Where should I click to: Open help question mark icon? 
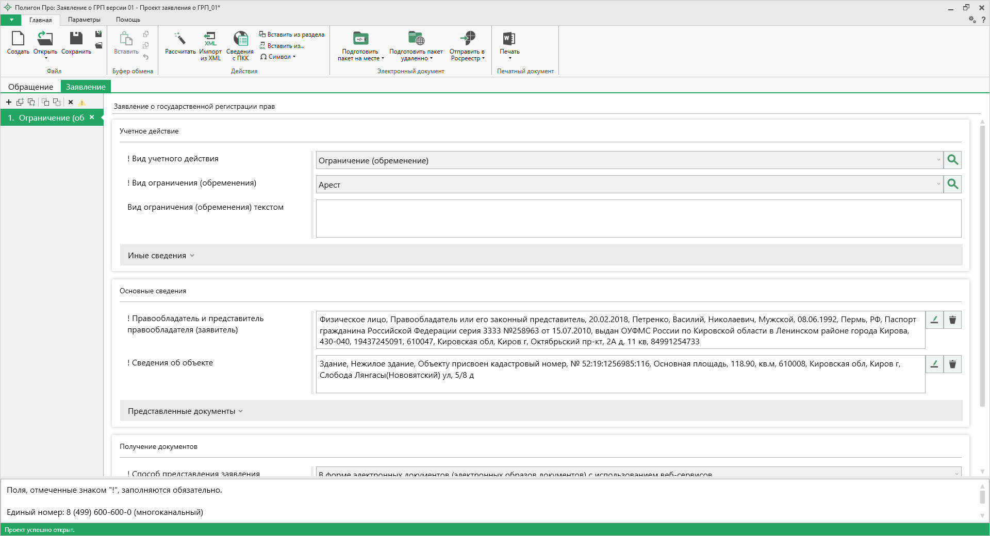pos(983,20)
